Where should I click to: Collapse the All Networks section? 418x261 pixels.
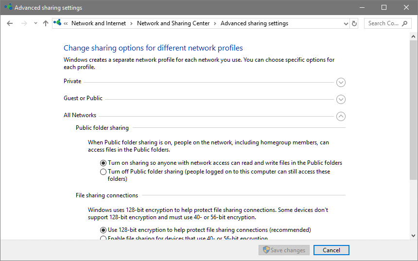(341, 116)
